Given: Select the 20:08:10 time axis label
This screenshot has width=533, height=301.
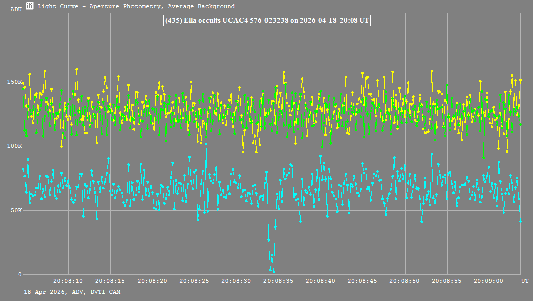Looking at the screenshot, I should pyautogui.click(x=69, y=281).
